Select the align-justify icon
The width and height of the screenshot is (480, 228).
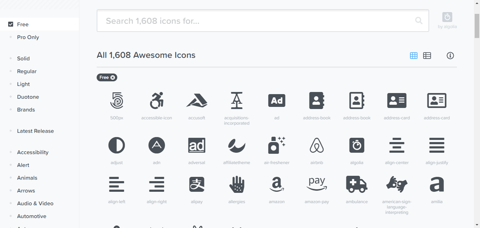click(x=437, y=145)
